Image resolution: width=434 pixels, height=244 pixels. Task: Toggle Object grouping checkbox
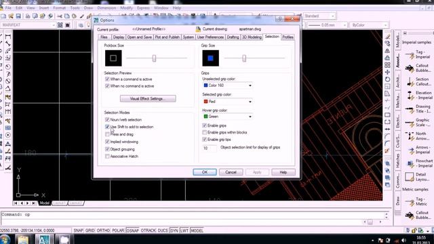pos(107,149)
